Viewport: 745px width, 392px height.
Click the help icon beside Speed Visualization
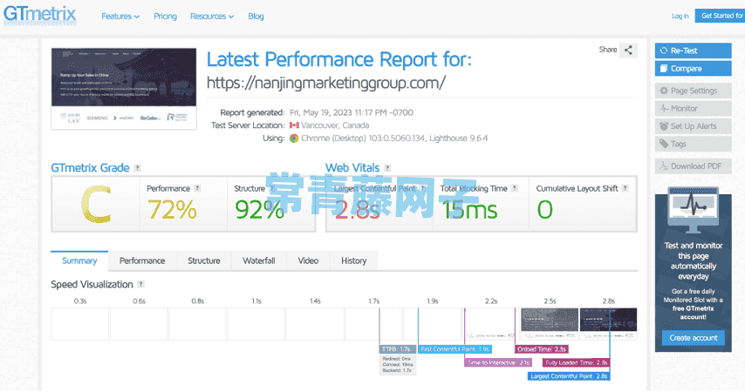pos(140,284)
